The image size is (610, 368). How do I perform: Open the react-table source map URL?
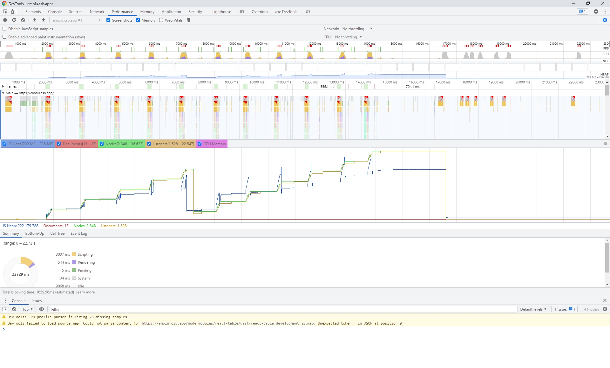[227, 323]
